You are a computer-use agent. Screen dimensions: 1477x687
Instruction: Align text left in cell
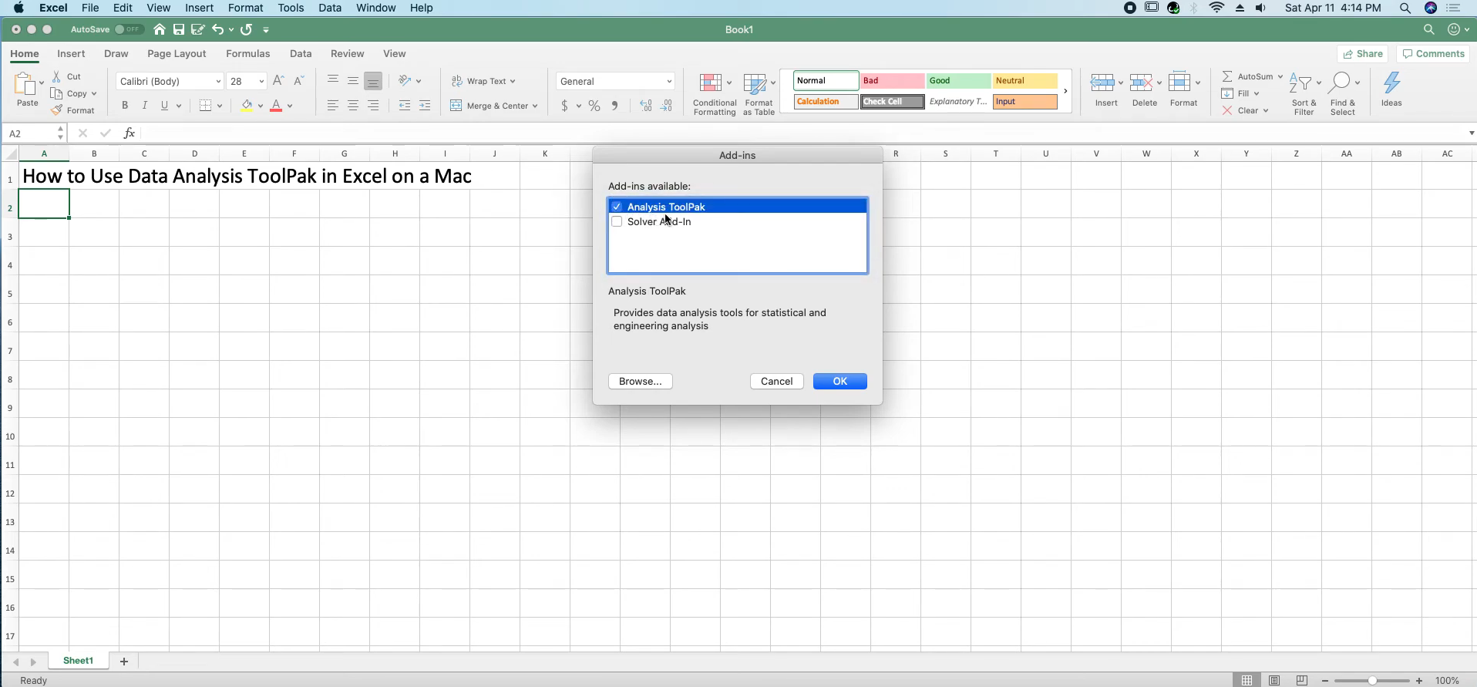point(333,106)
